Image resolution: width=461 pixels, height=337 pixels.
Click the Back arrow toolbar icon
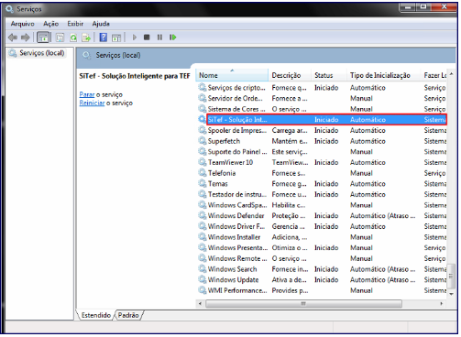click(13, 38)
